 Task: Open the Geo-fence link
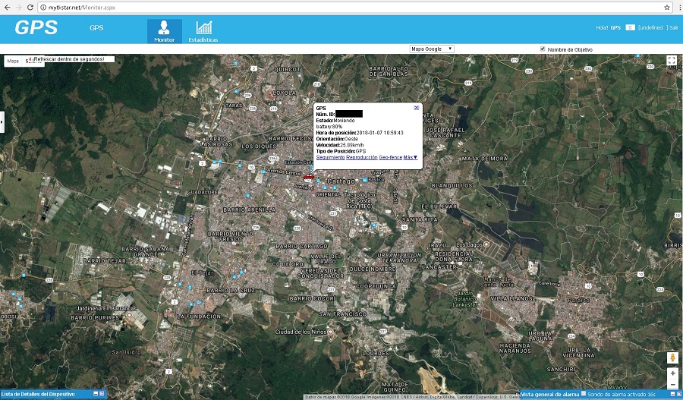[x=390, y=157]
